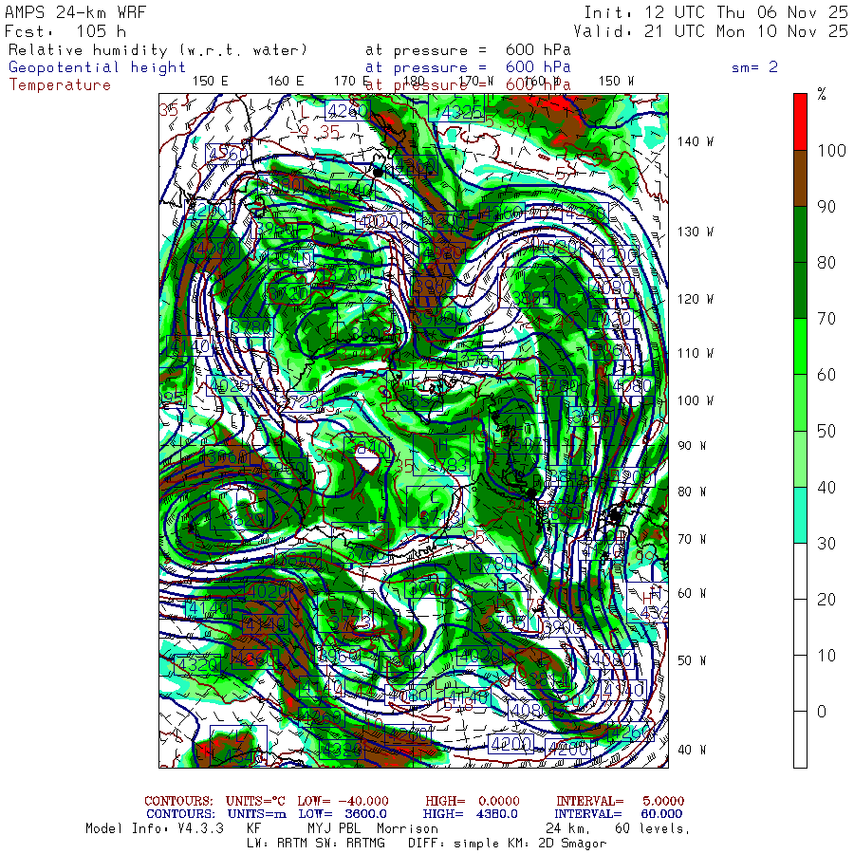Screen dimensions: 854x854
Task: Click the '70' colorbar tick label
Action: [826, 319]
